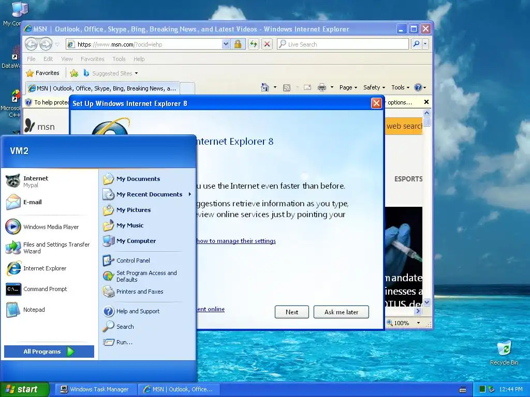Viewport: 530px width, 397px height.
Task: Click MSN taskbar button
Action: (179, 389)
